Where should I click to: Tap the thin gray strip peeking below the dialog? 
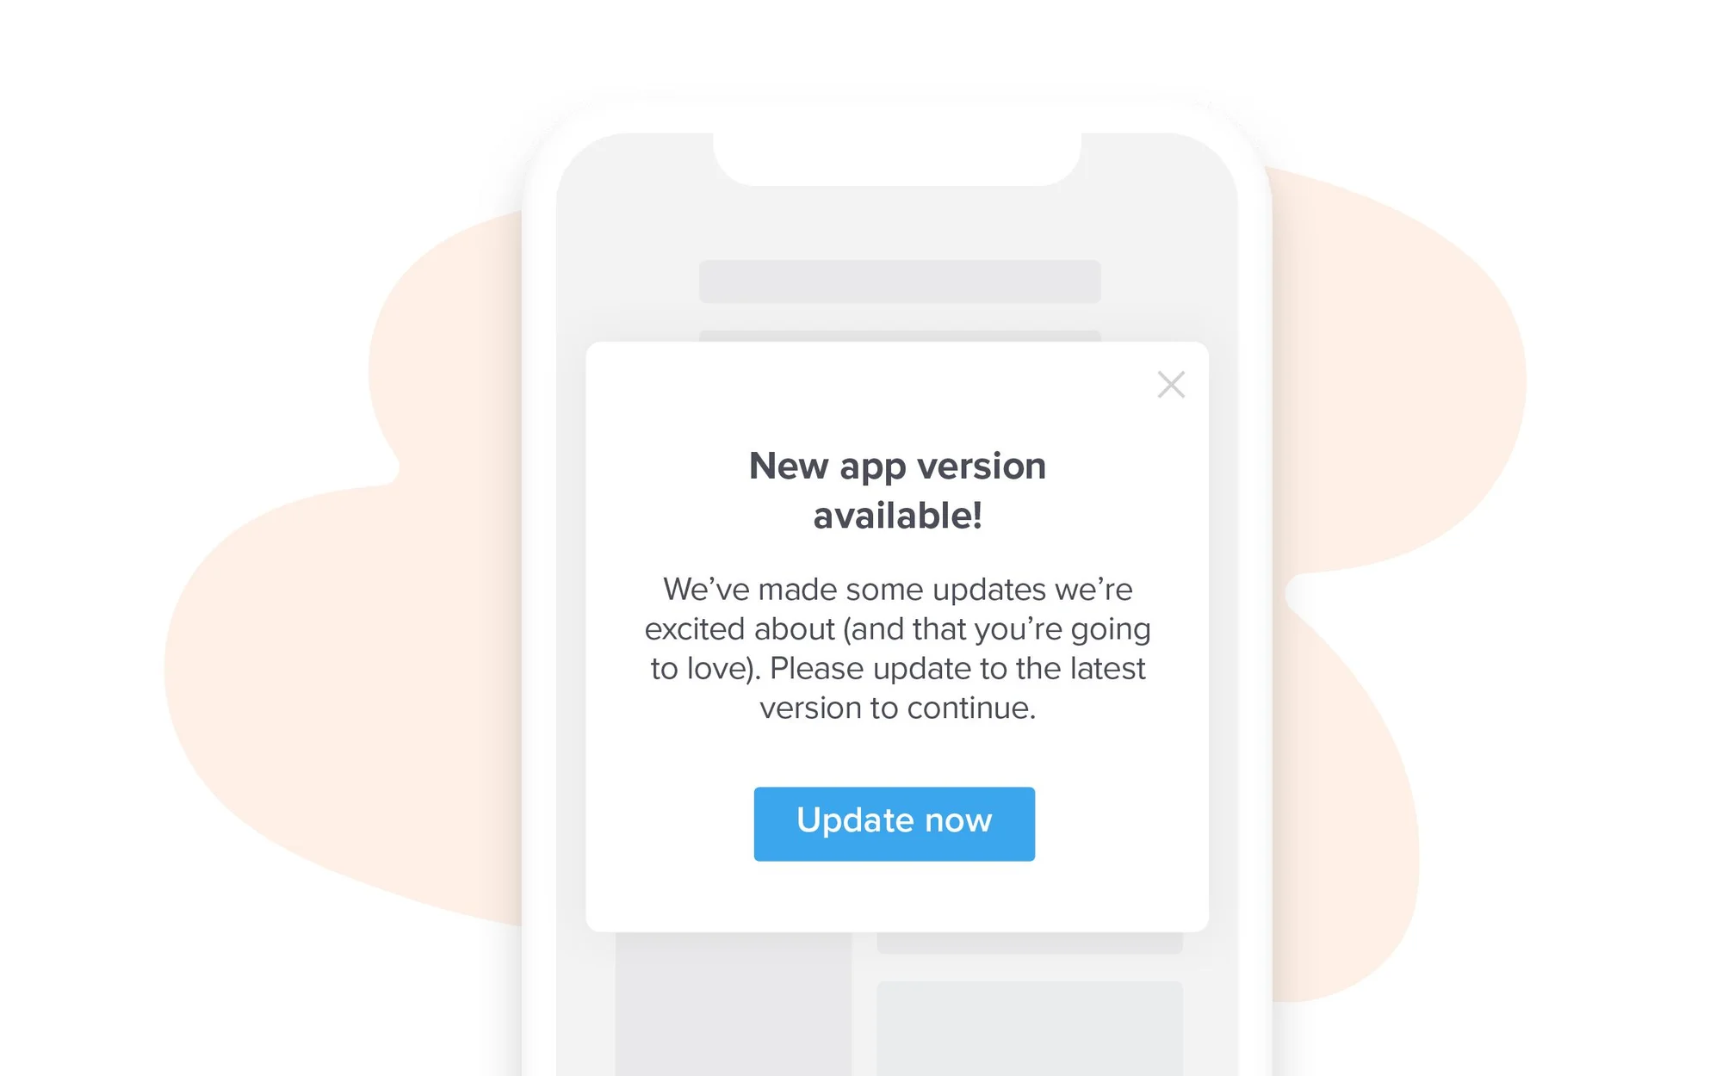(x=1030, y=943)
